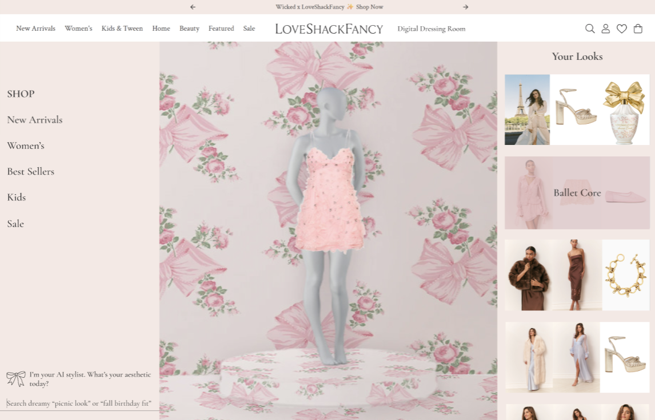Screen dimensions: 655x420
Task: Click the AI stylist bow icon
Action: (16, 379)
